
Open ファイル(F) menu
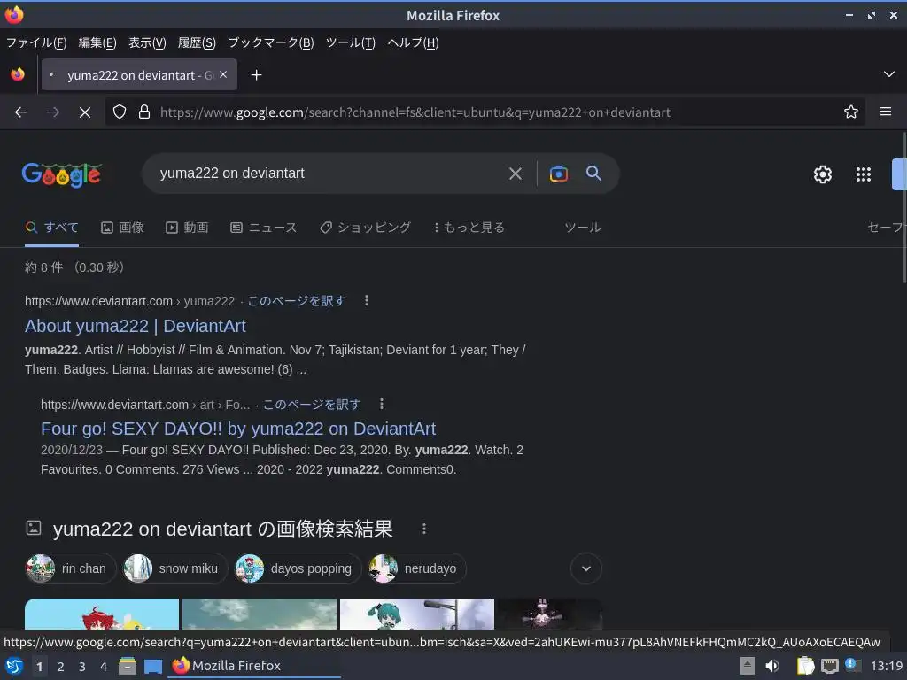point(35,42)
